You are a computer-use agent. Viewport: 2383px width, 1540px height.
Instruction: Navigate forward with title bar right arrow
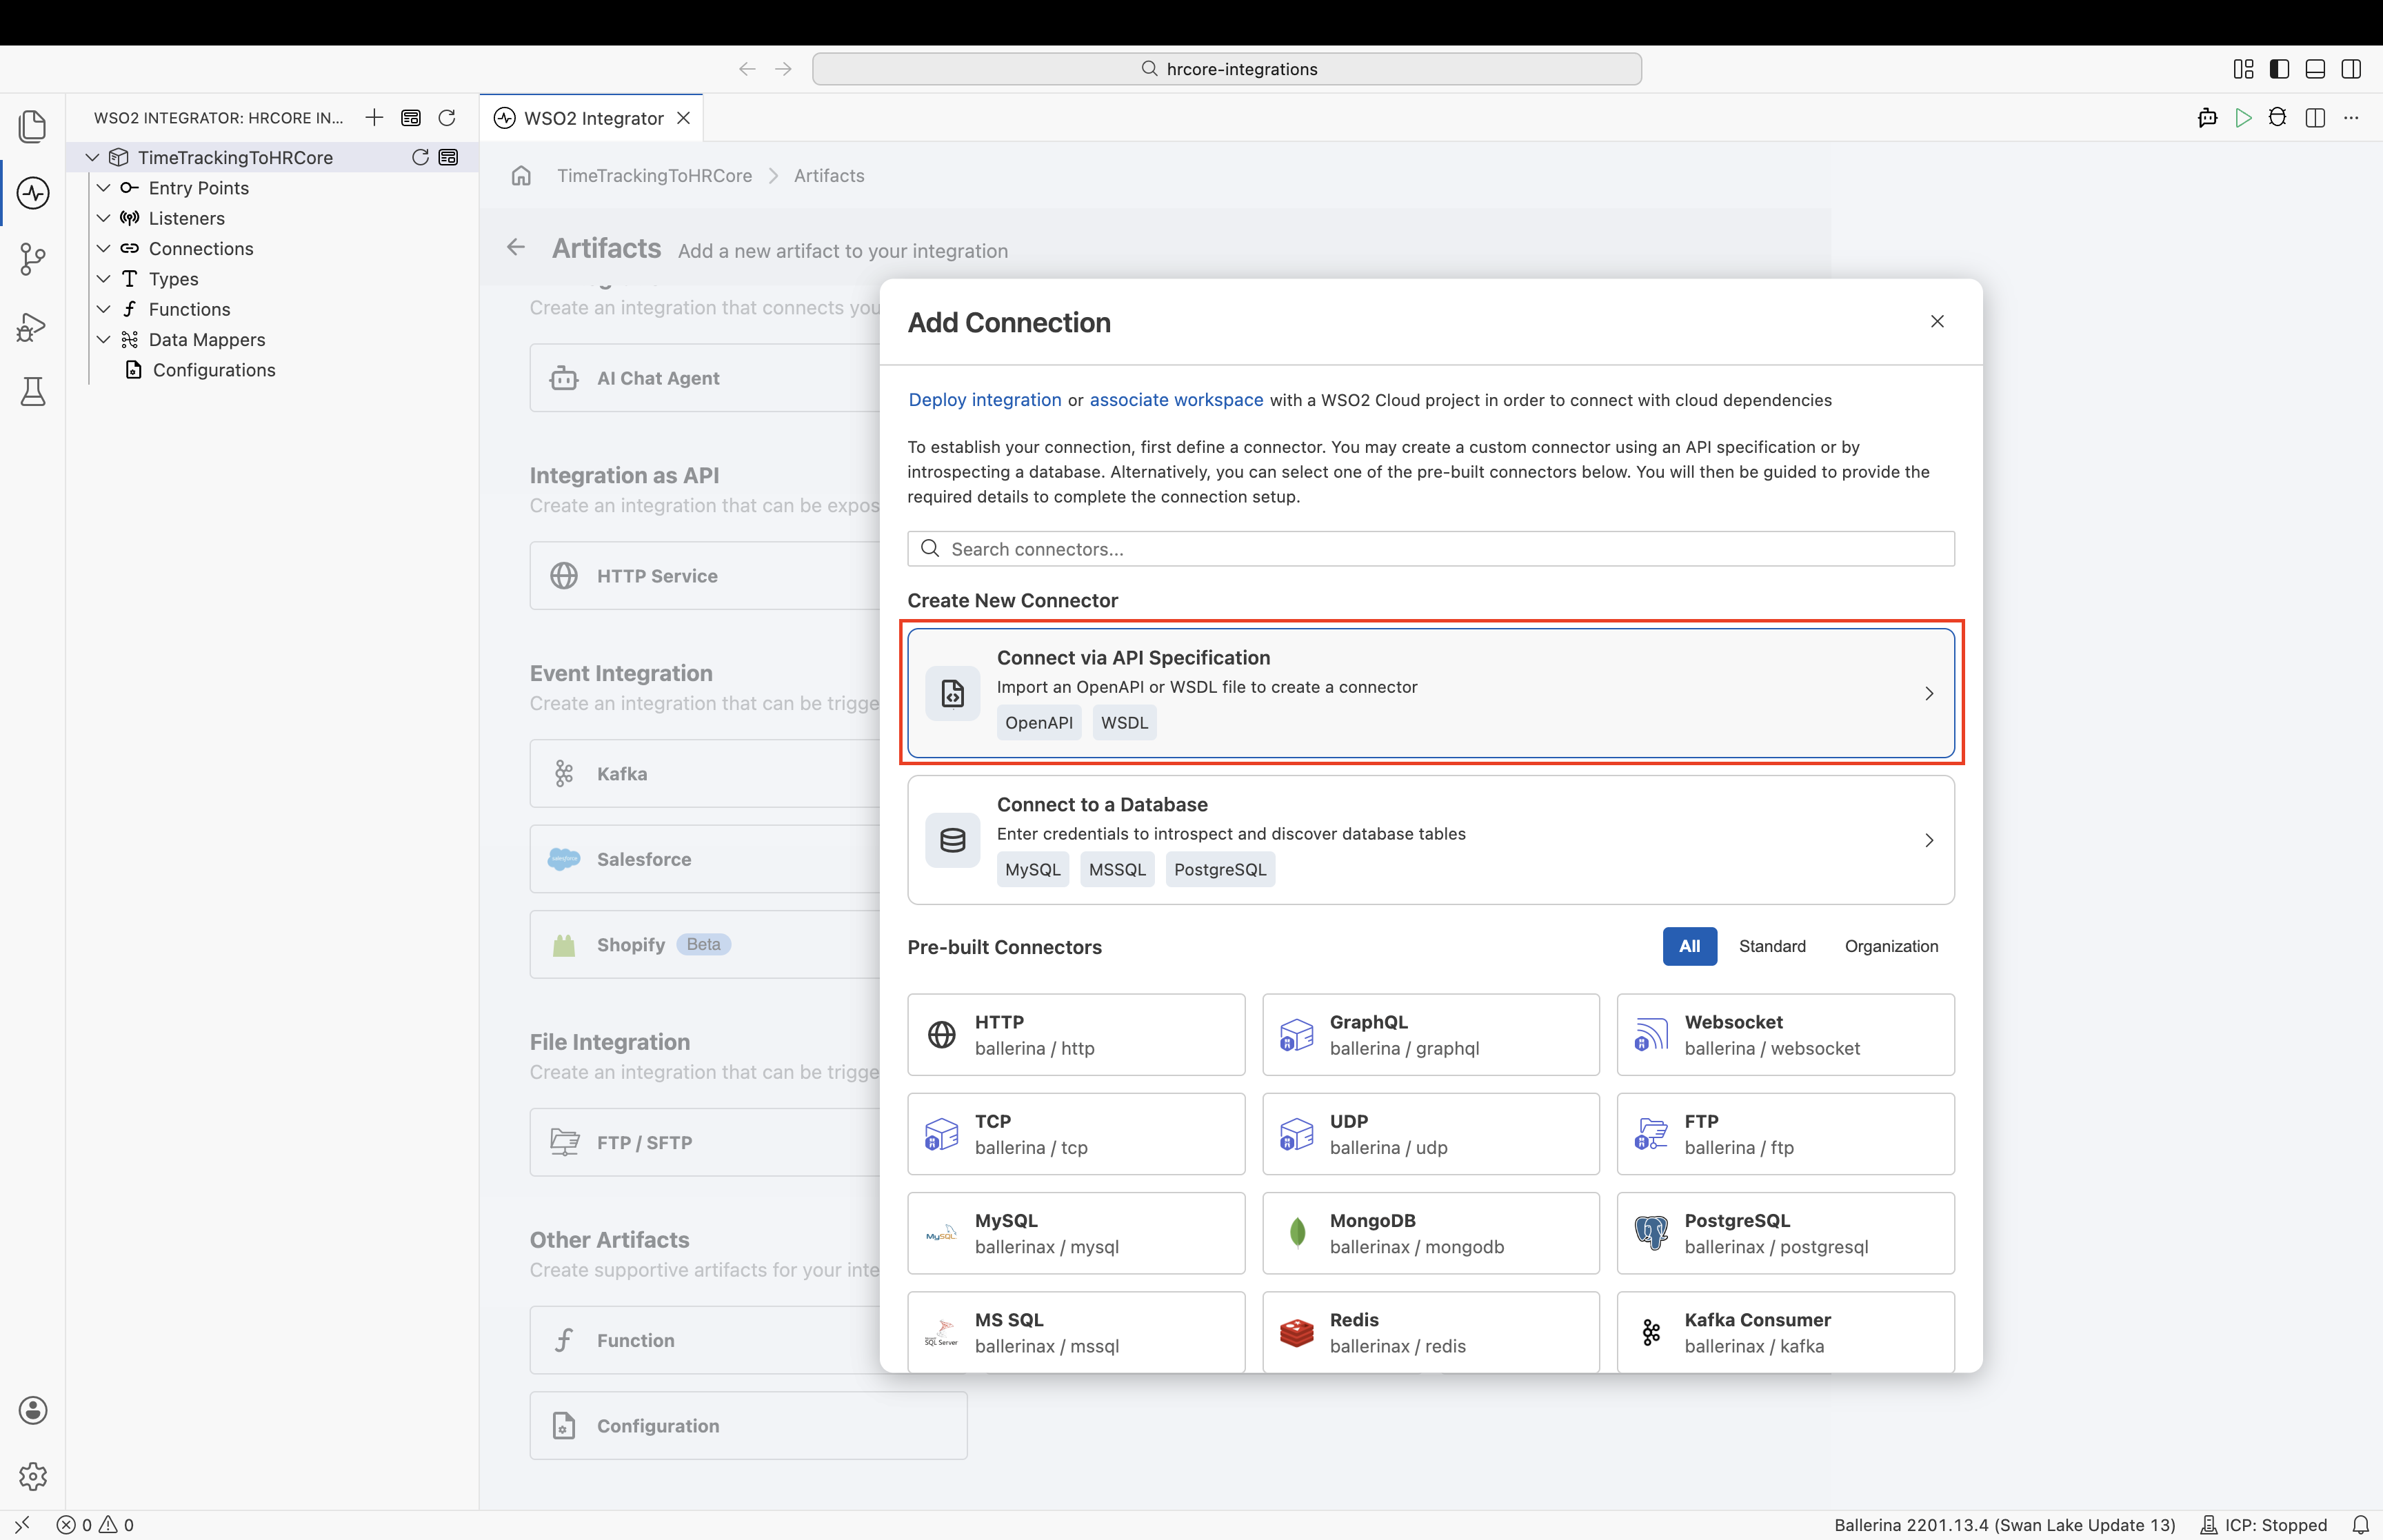(x=783, y=69)
